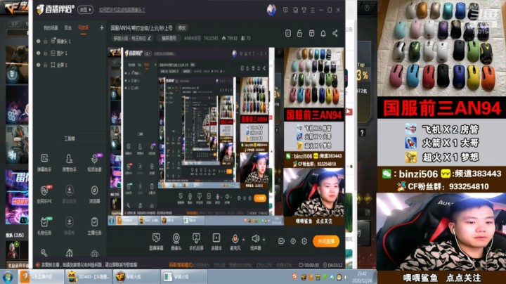The width and height of the screenshot is (506, 284).
Task: Open the help link in title bar
Action: click(x=122, y=10)
